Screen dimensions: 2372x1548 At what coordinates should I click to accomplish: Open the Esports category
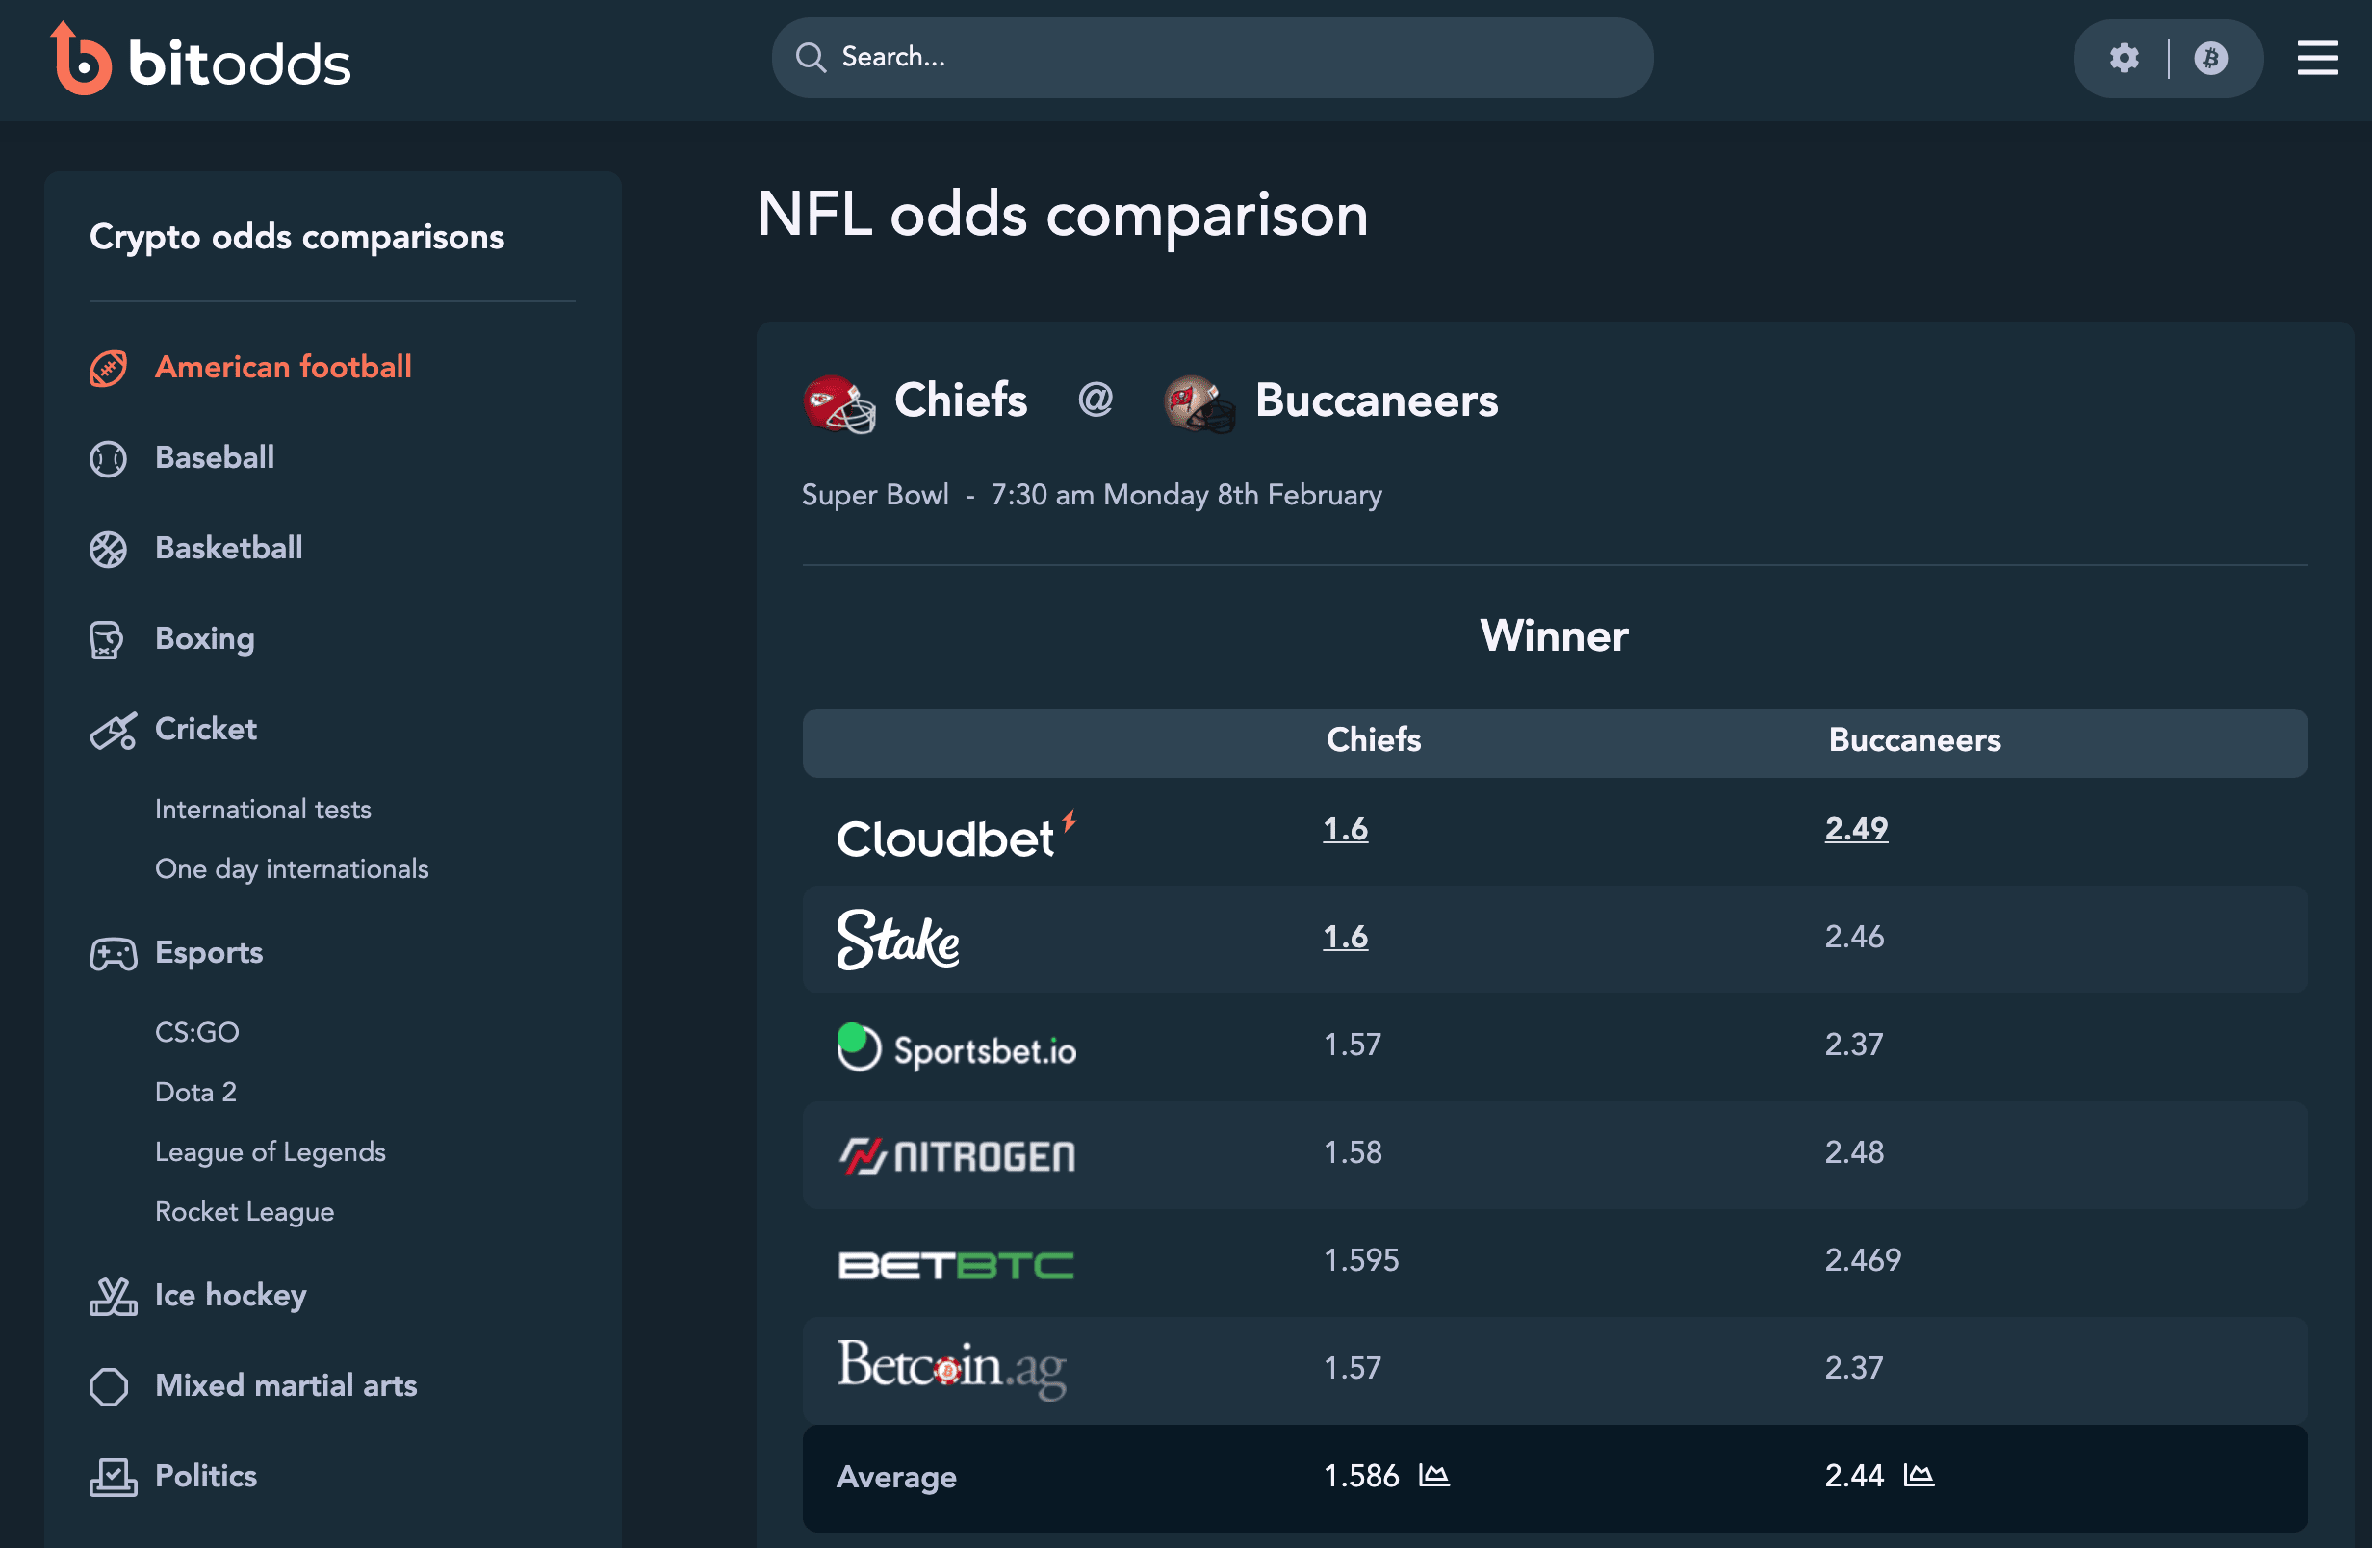208,952
